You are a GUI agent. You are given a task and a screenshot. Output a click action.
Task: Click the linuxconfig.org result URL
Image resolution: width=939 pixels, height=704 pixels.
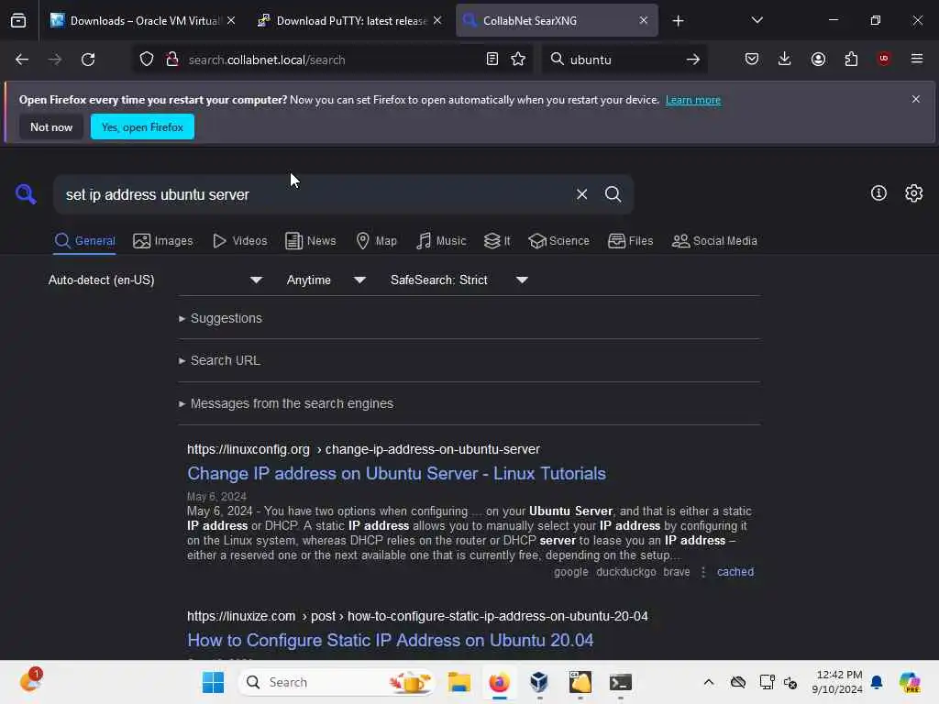tap(363, 449)
